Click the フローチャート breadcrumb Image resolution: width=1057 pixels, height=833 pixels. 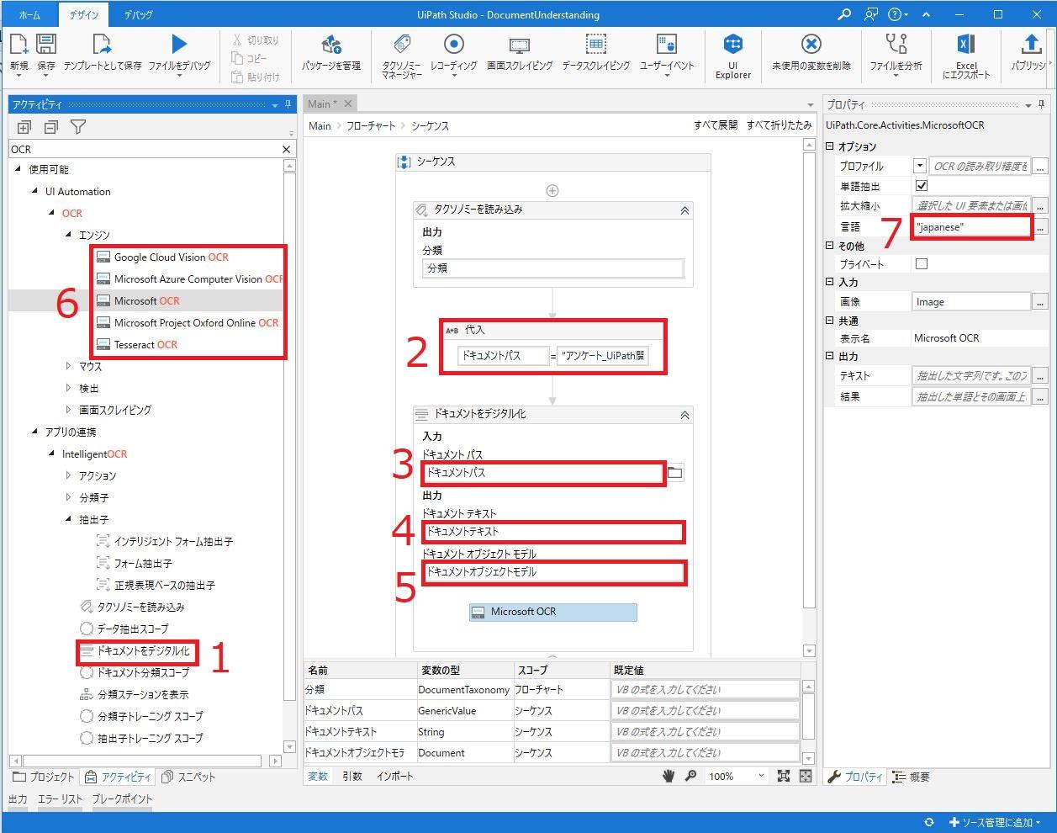click(x=371, y=125)
